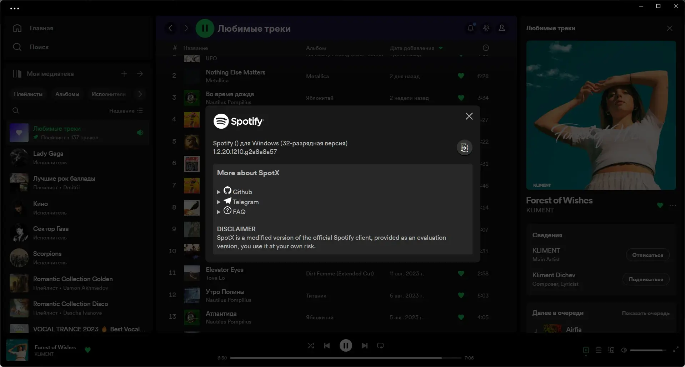The width and height of the screenshot is (685, 367).
Task: Toggle shuffle playback
Action: [x=311, y=346]
